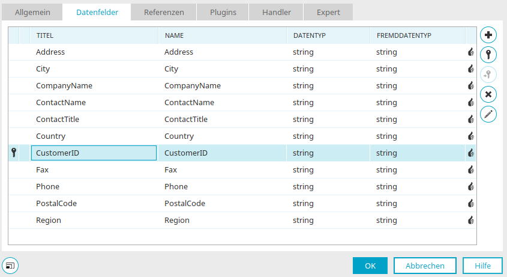Select the PostalCode title cell

94,204
